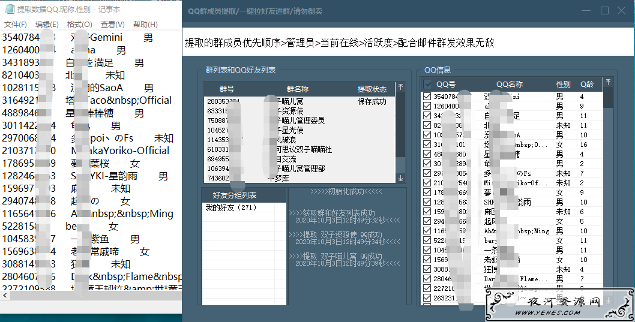Select the group row ending 可思议双子喵喵社
635x322 pixels.
(x=299, y=149)
